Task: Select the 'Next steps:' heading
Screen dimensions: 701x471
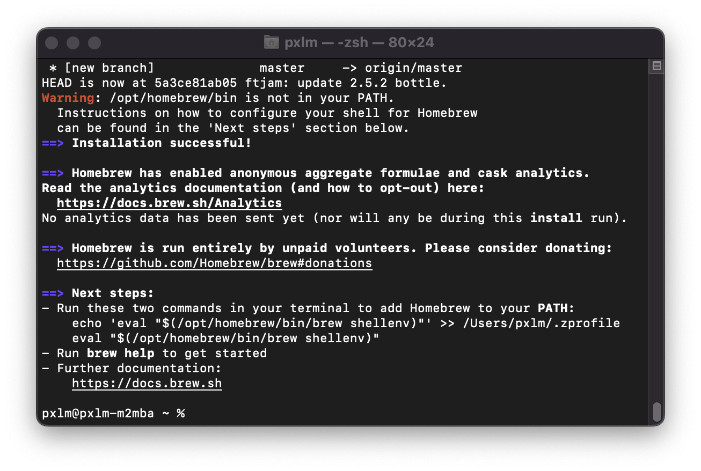Action: tap(112, 293)
